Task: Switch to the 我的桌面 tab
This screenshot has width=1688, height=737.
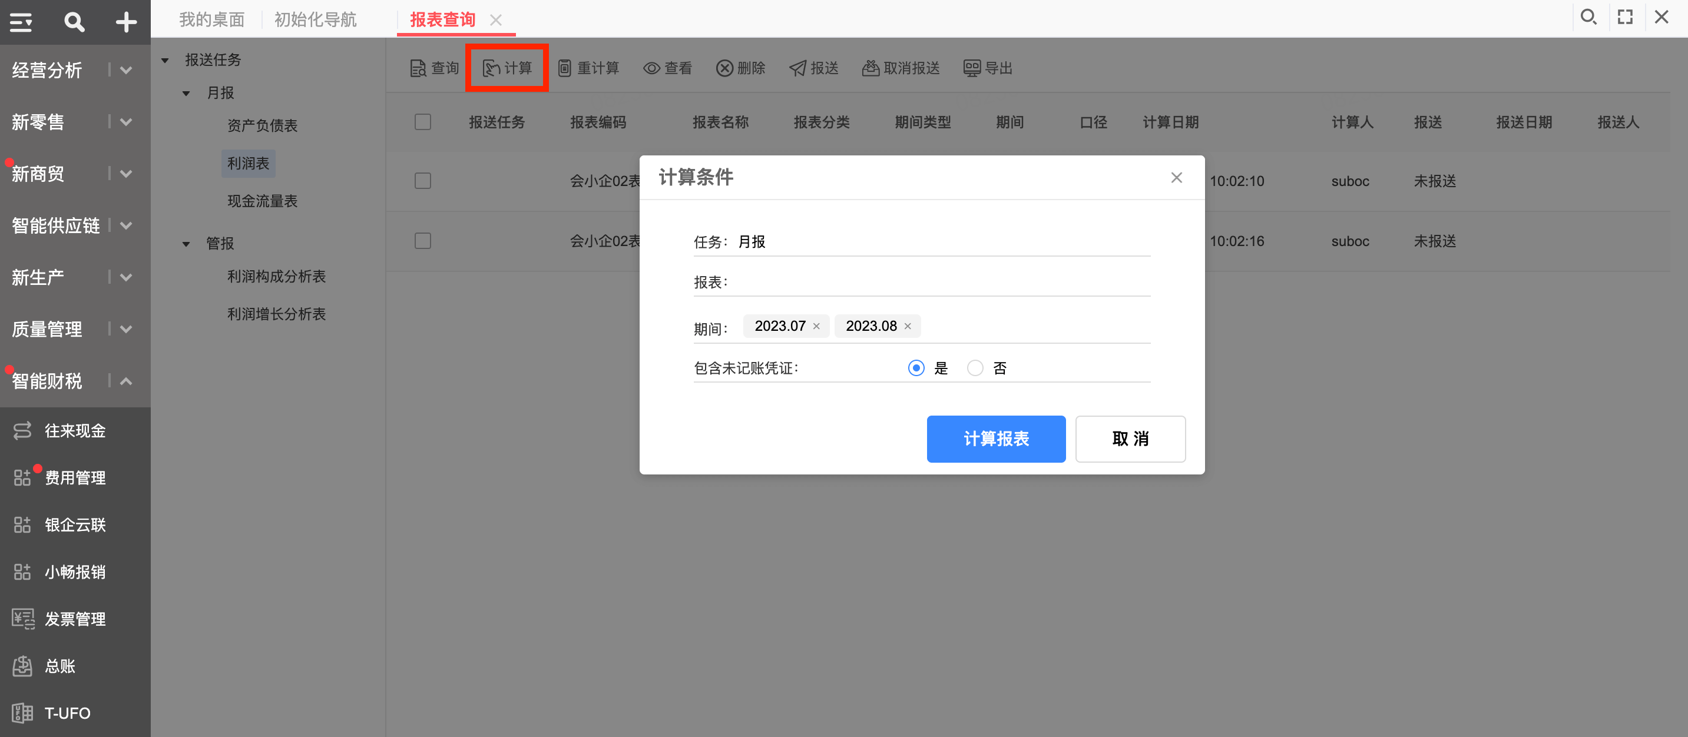Action: (x=211, y=19)
